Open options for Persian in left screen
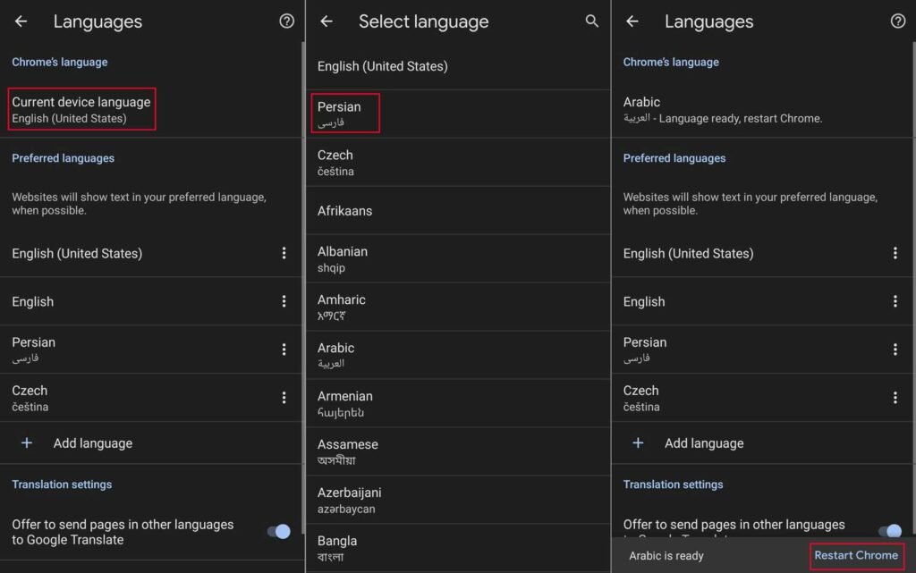 (284, 349)
